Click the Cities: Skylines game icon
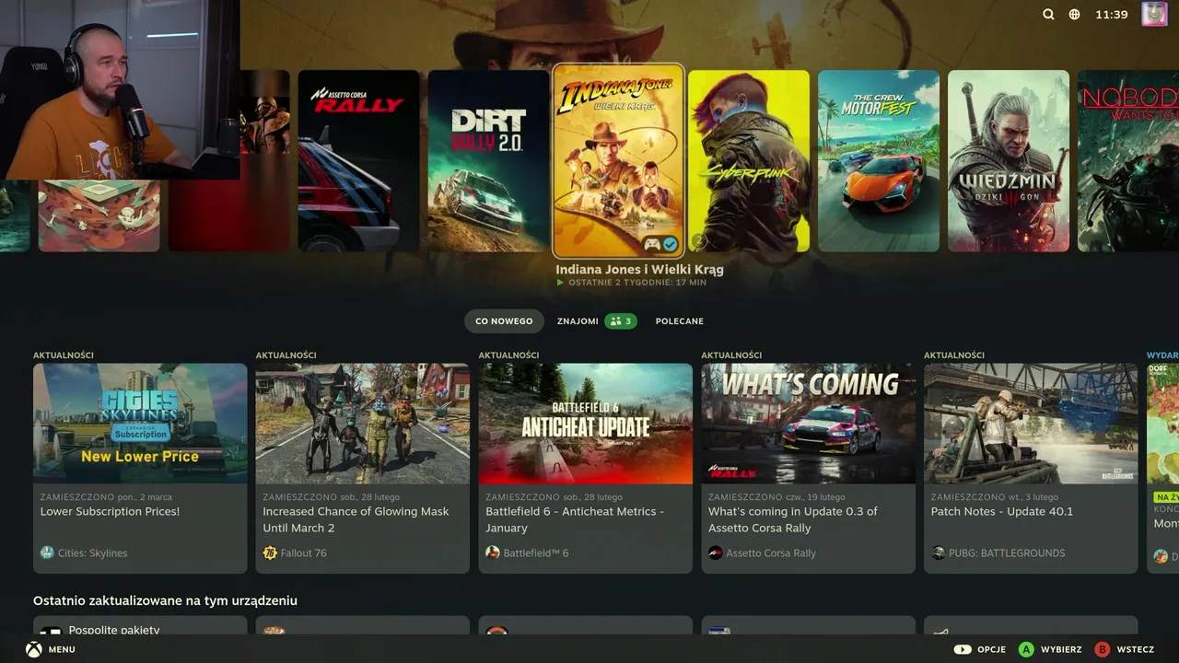 point(47,552)
